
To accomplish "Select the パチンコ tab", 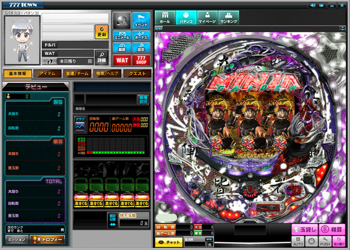I will [x=186, y=17].
